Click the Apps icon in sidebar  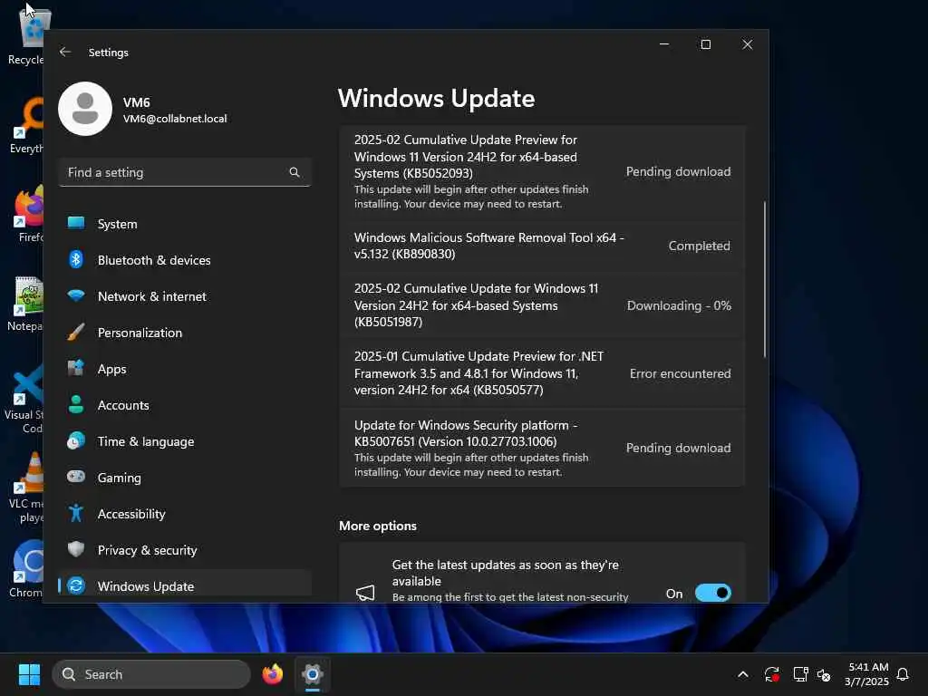pos(76,368)
